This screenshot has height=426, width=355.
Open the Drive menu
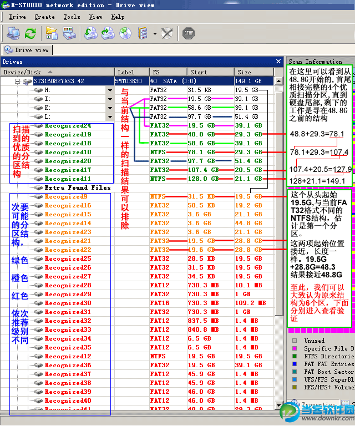(x=17, y=17)
